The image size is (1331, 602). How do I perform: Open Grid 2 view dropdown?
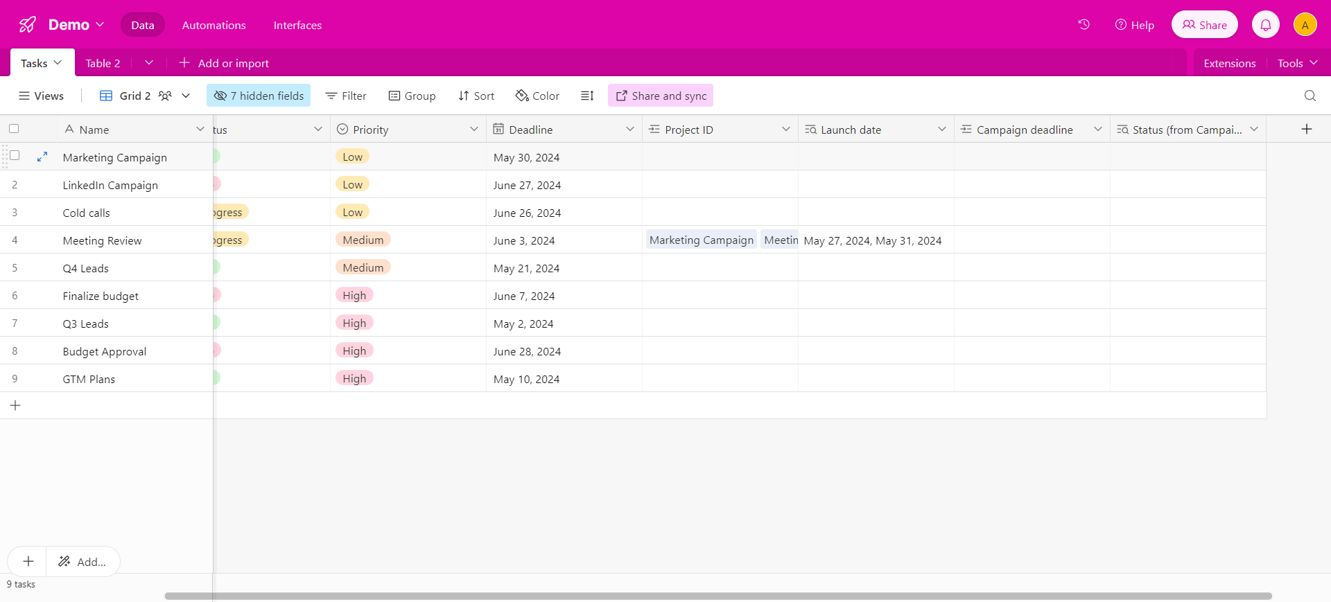(186, 96)
